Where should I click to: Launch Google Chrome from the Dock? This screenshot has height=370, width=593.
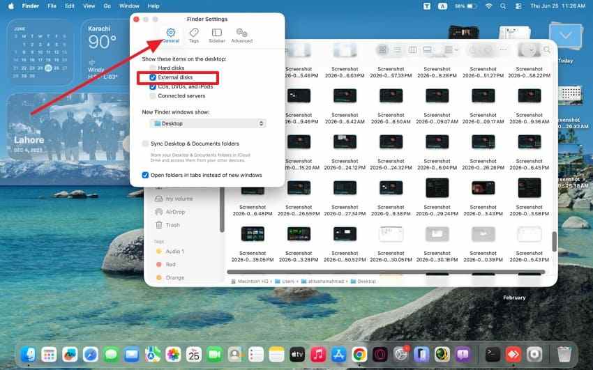coord(359,355)
